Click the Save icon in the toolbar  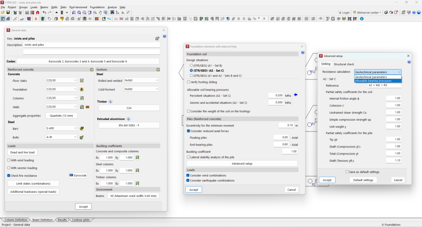point(8,13)
